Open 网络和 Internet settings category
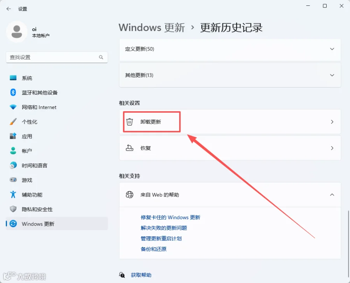This screenshot has height=283, width=350. 57,107
